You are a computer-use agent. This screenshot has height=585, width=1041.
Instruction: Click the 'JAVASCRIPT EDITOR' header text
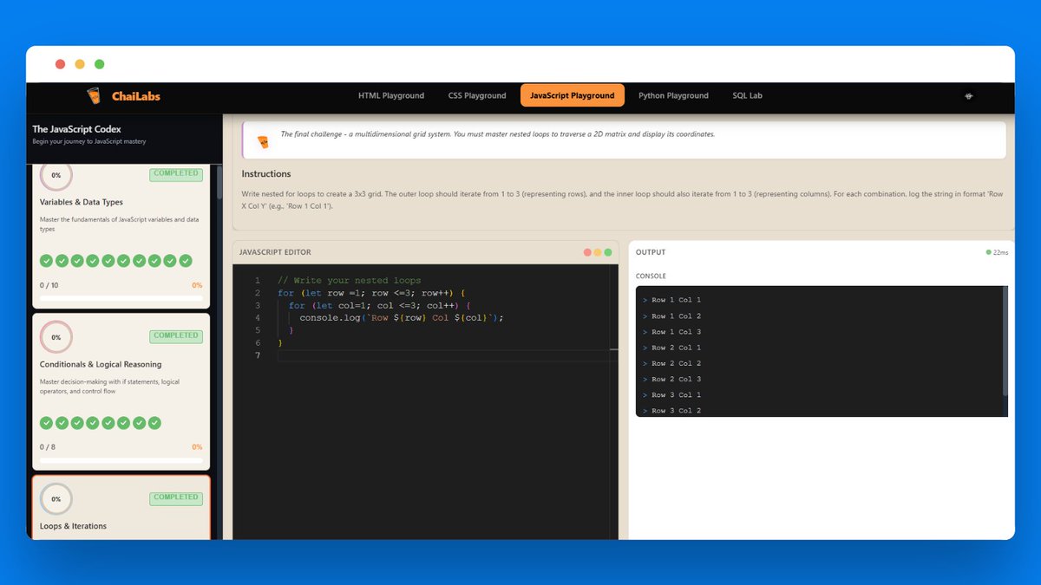point(275,252)
